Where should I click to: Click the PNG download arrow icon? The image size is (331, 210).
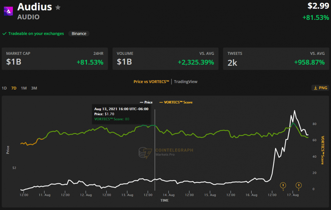(315, 88)
